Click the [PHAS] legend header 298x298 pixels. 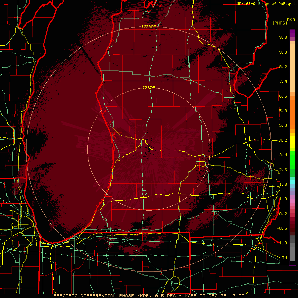280,23
